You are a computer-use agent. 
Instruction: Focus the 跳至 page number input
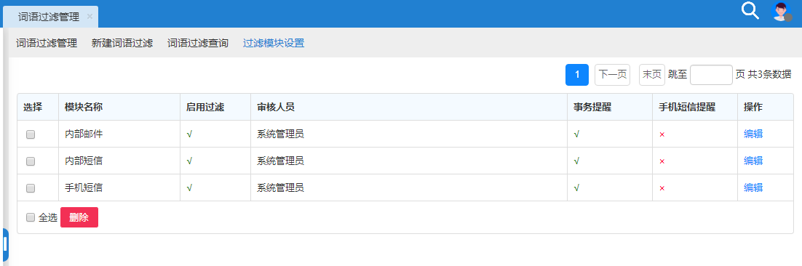click(712, 75)
